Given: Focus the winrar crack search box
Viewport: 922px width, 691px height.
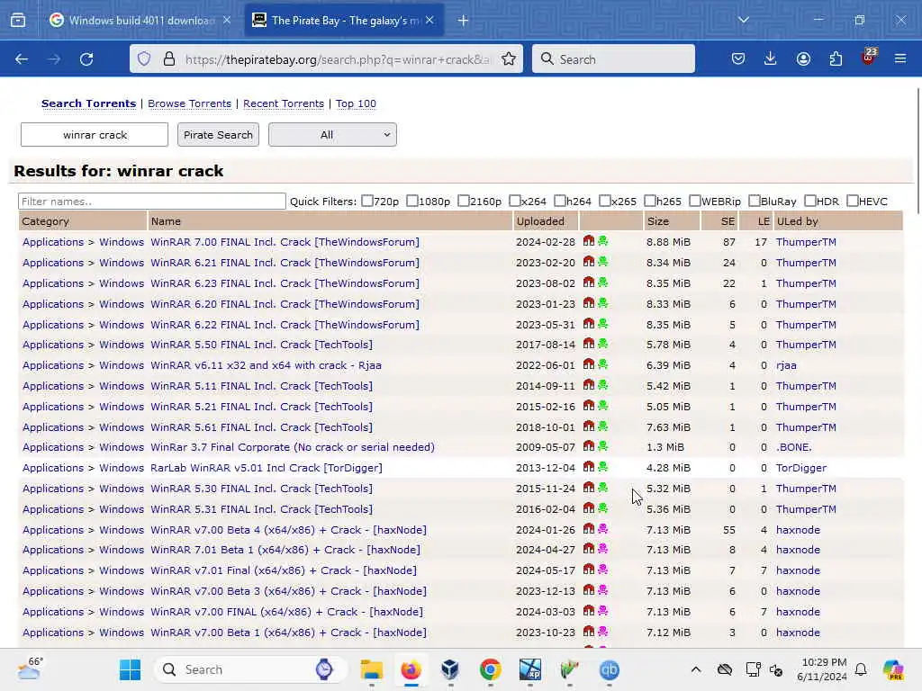Looking at the screenshot, I should tap(95, 135).
